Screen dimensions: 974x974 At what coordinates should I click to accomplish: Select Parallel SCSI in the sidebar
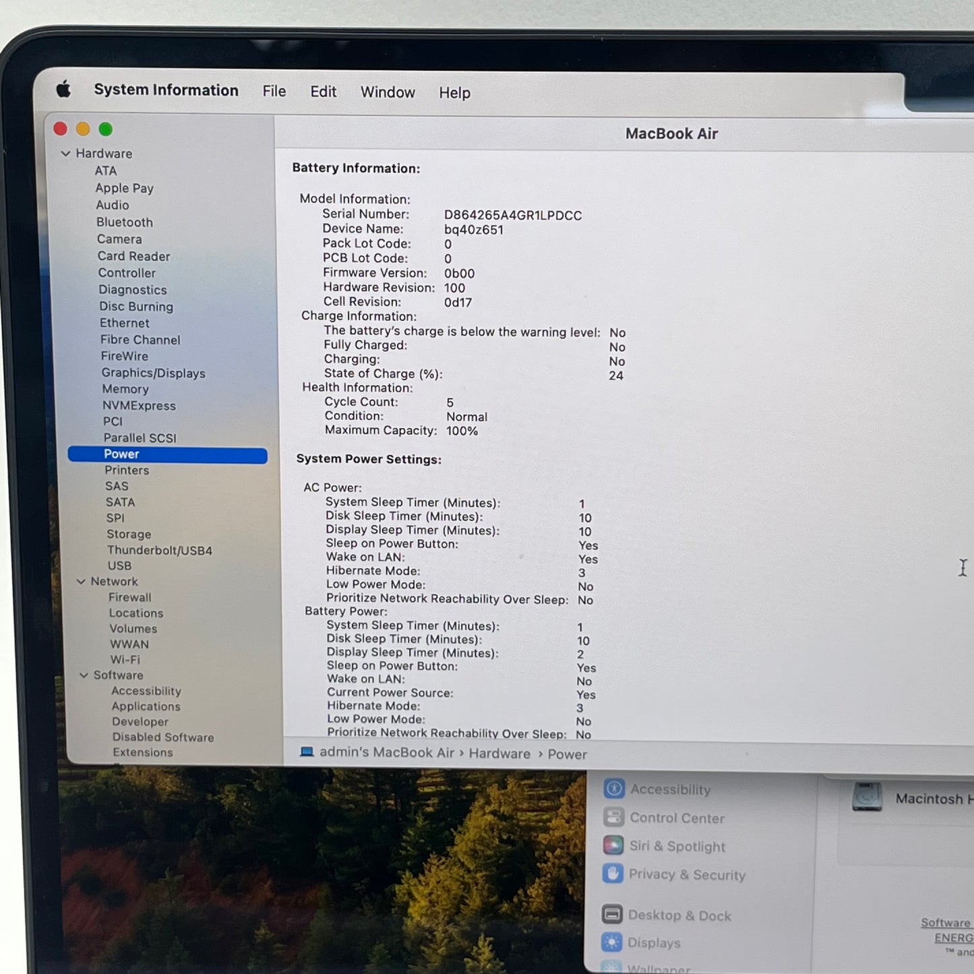click(x=140, y=438)
